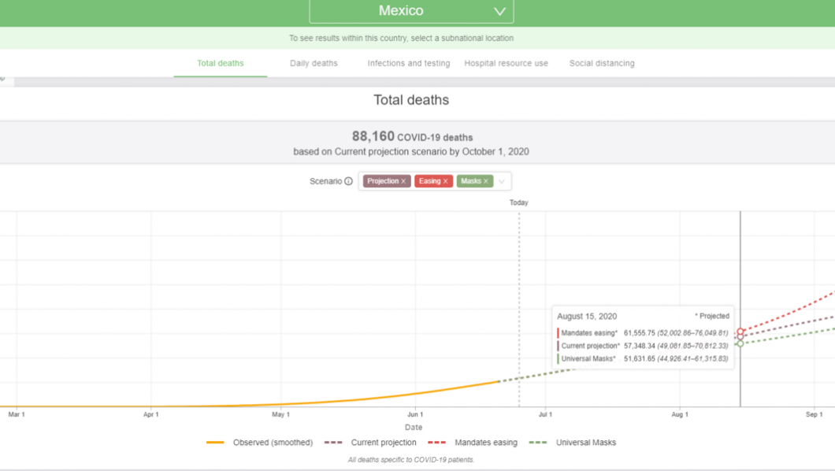Click the Today dashed line label
This screenshot has width=835, height=471.
pos(518,202)
